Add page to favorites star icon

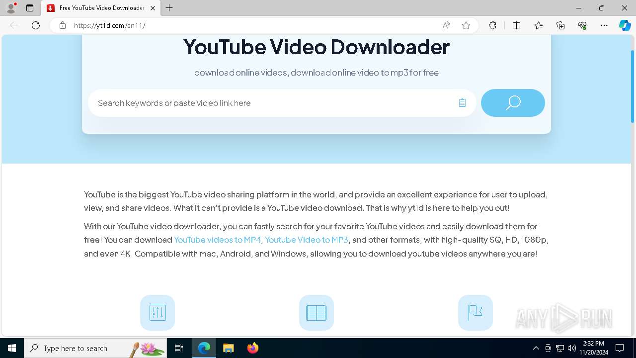click(466, 25)
